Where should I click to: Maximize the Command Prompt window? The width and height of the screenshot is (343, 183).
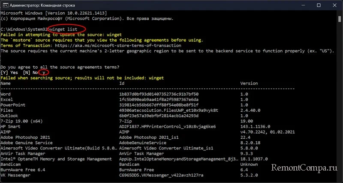(319, 5)
